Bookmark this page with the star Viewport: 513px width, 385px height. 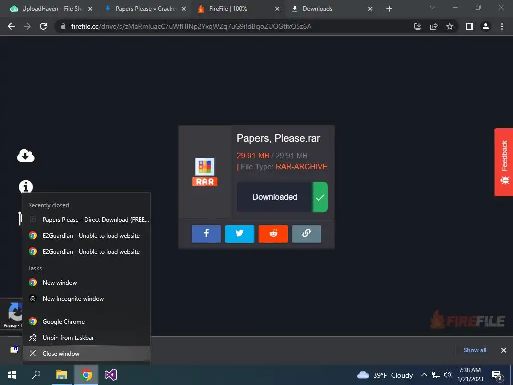450,26
